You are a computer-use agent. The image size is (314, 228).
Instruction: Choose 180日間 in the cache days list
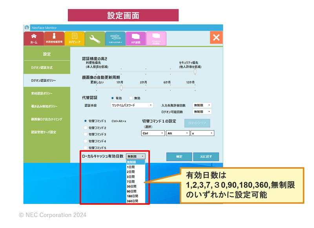135,196
